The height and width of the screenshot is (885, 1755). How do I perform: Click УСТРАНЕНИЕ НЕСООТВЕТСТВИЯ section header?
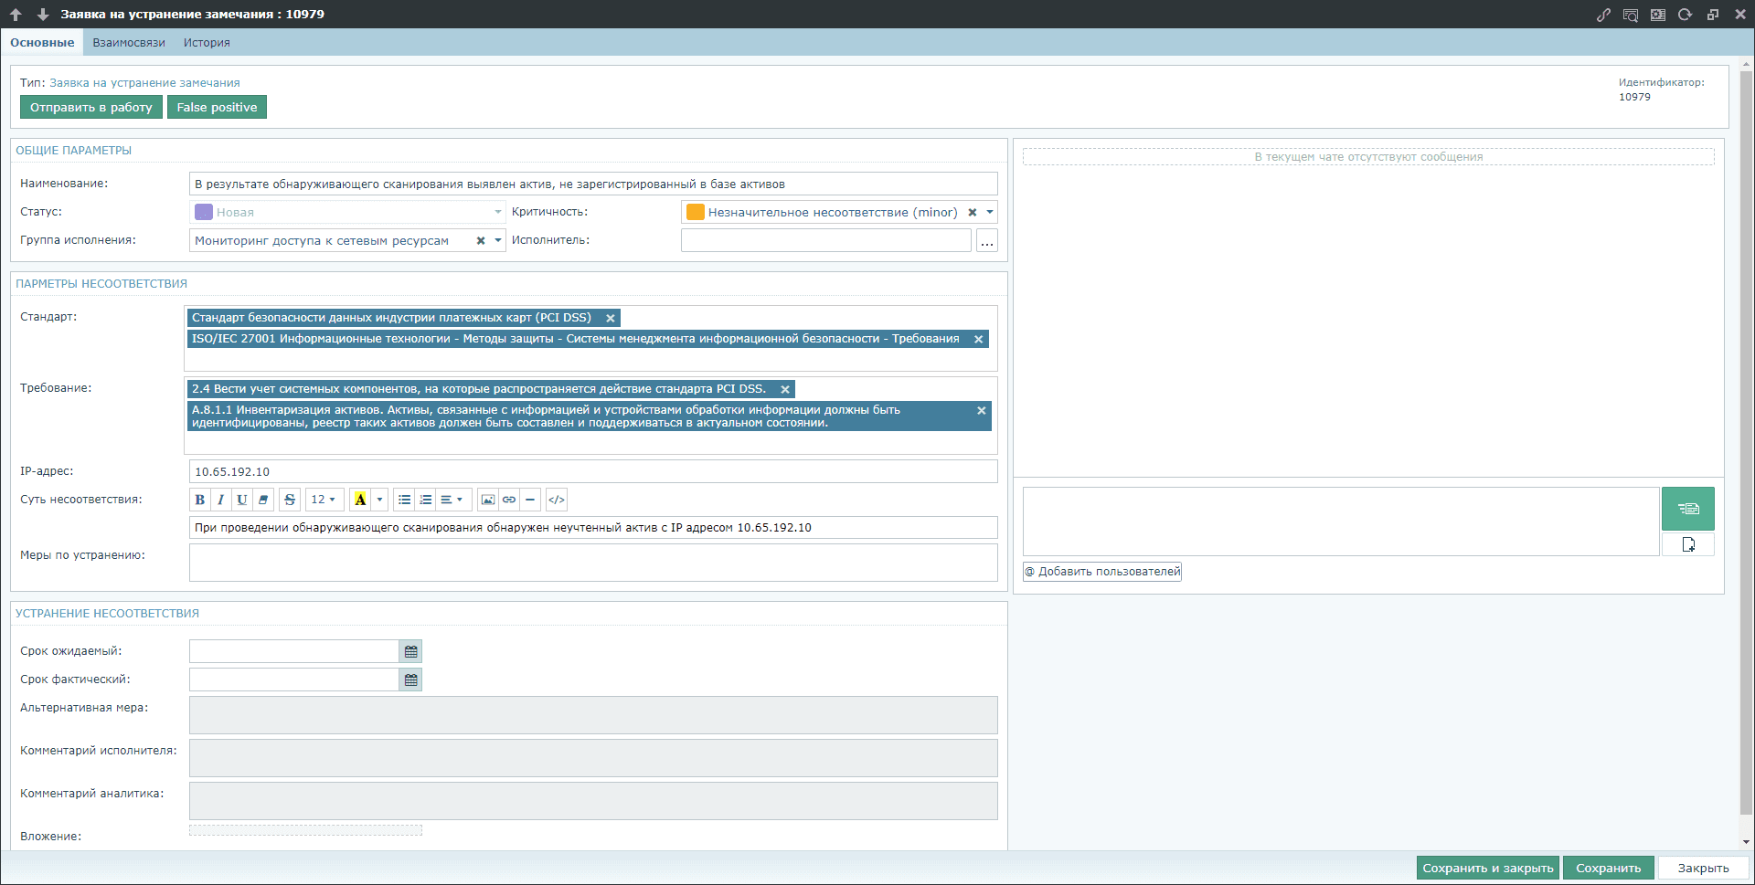coord(108,614)
